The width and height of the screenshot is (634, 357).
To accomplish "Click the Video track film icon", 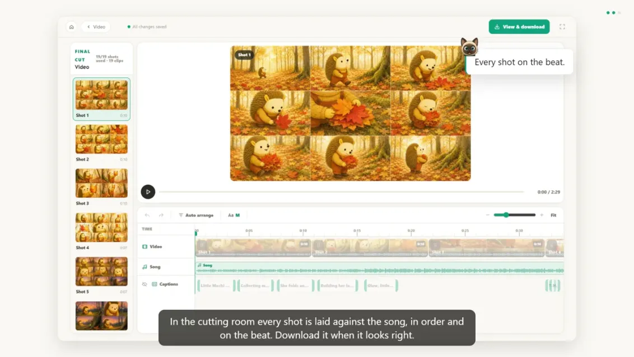I will 144,247.
